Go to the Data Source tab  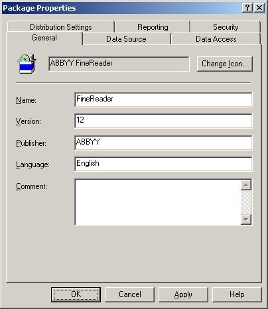tap(126, 39)
